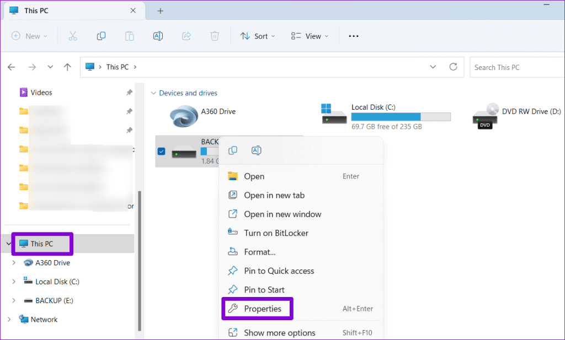Choose Format... from the context menu

click(259, 252)
